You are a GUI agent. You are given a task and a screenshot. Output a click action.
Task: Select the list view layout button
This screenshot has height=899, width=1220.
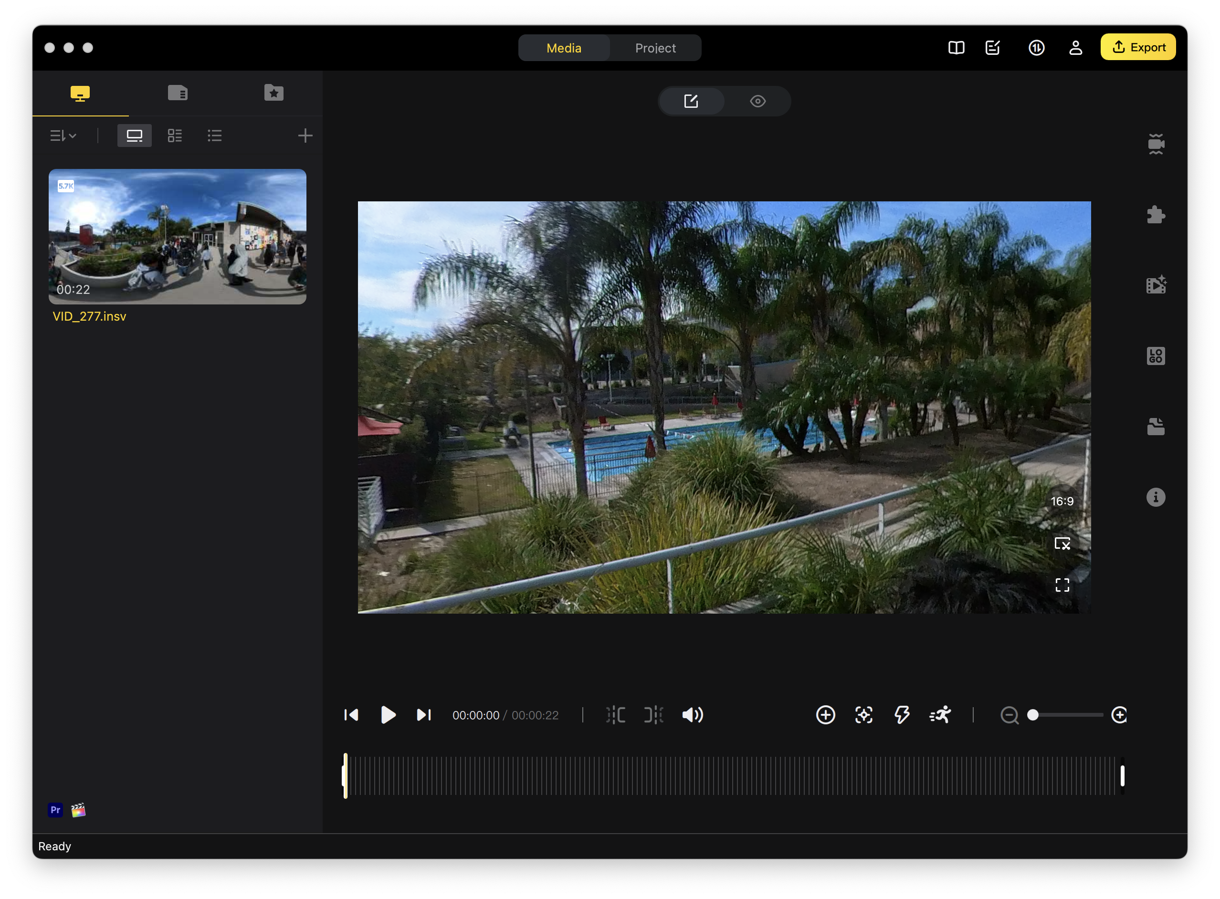click(214, 136)
